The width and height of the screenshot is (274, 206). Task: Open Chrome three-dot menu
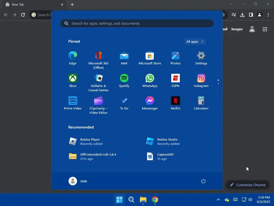[268, 15]
